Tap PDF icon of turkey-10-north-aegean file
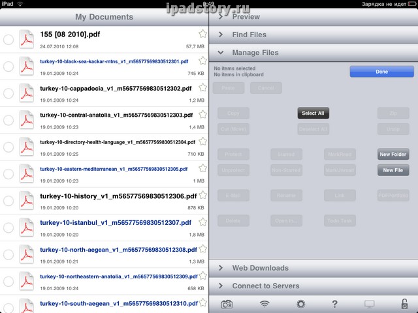 pyautogui.click(x=27, y=254)
